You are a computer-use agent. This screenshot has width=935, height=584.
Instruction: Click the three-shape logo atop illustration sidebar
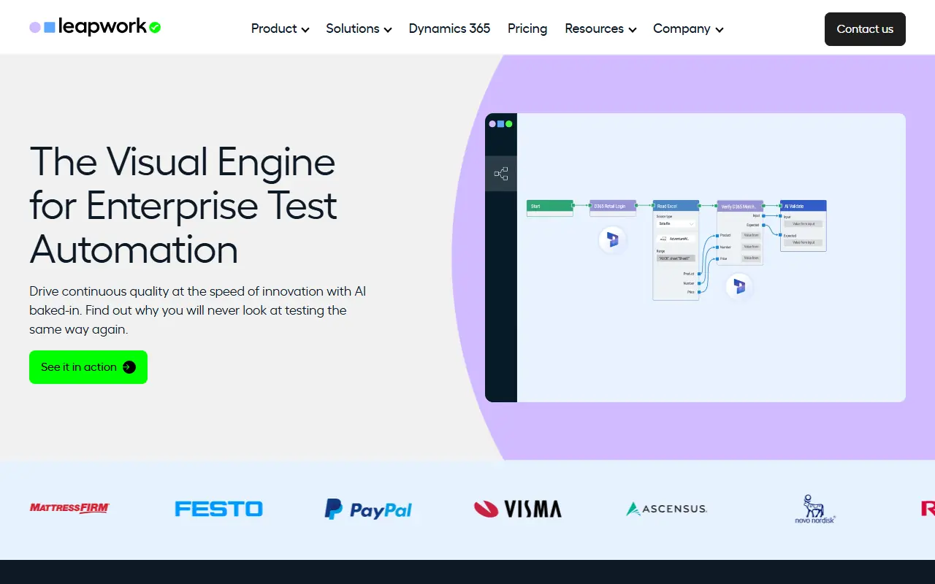pyautogui.click(x=501, y=124)
